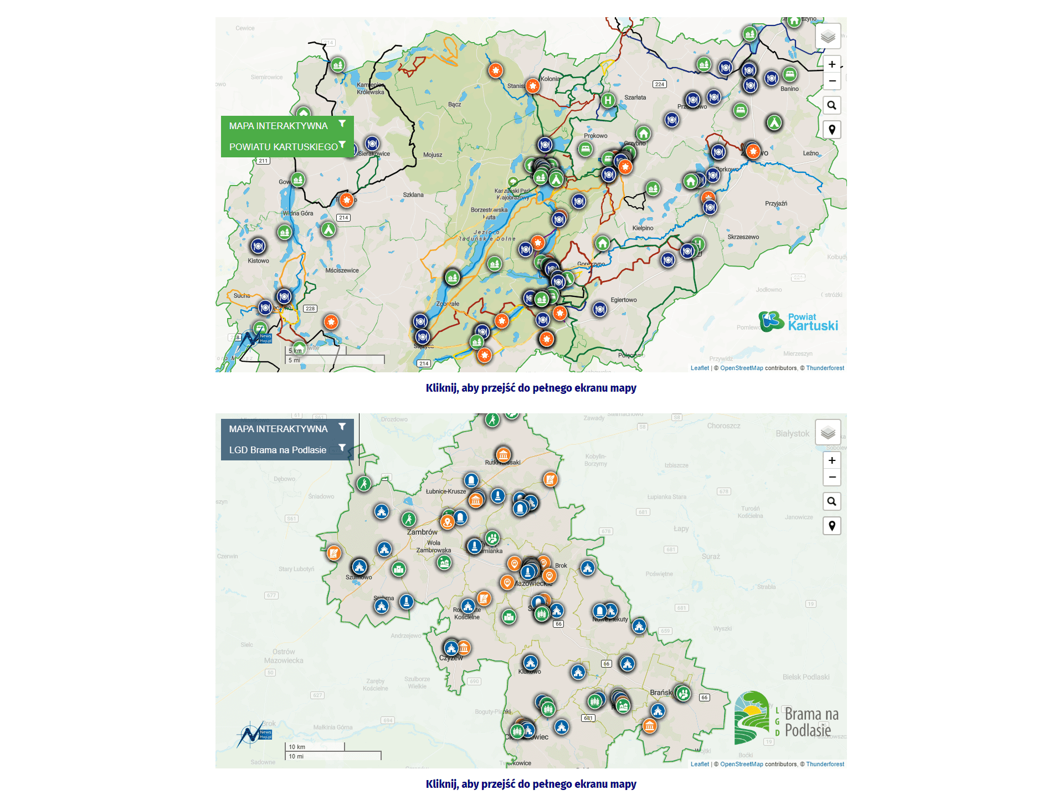This screenshot has height=805, width=1063.
Task: Select the orange star marker near road 228
Action: click(331, 321)
